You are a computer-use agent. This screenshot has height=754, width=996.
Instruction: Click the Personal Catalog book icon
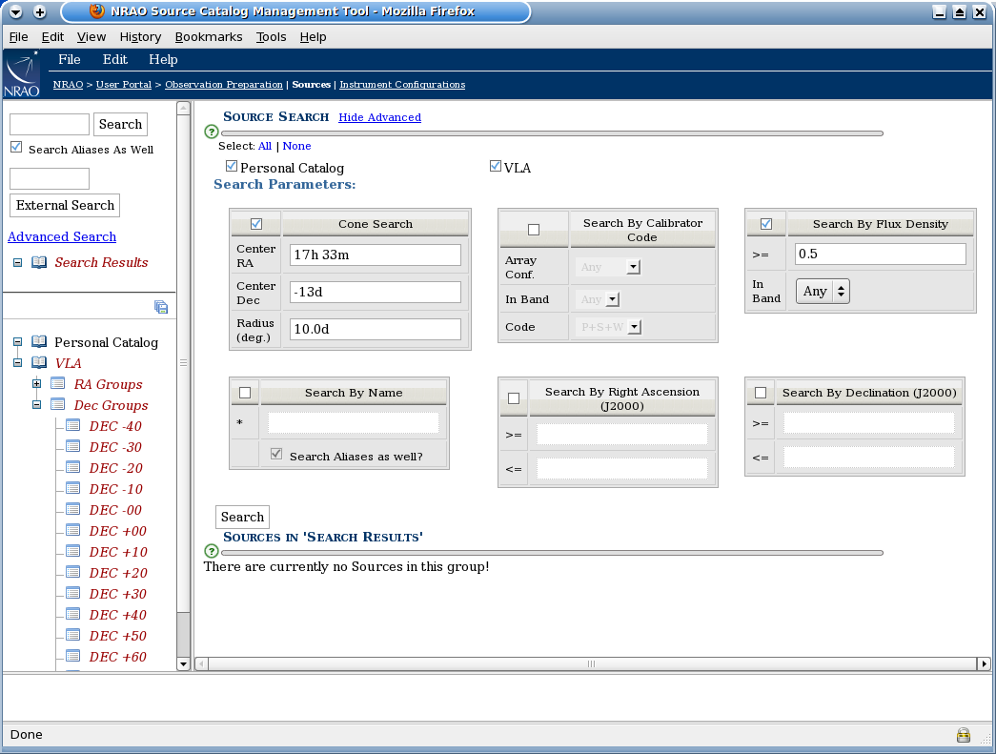tap(39, 341)
